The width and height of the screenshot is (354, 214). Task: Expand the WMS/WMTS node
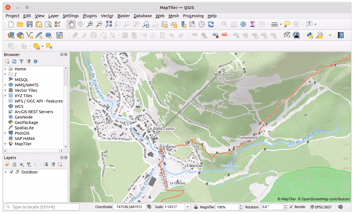point(5,85)
